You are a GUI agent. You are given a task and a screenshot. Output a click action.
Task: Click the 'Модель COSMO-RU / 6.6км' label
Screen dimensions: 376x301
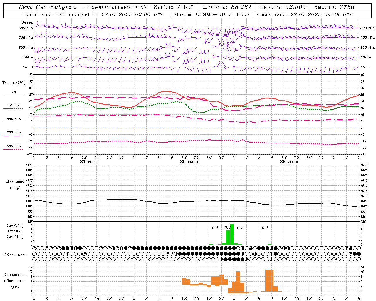(212, 14)
